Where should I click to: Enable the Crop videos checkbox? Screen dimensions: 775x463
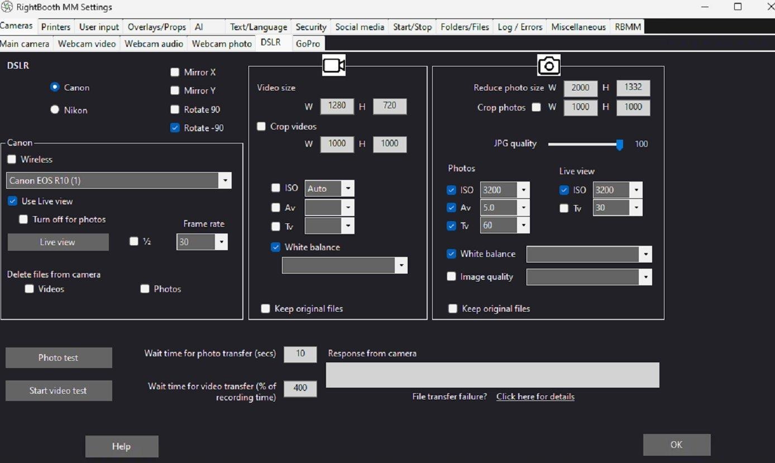(261, 126)
